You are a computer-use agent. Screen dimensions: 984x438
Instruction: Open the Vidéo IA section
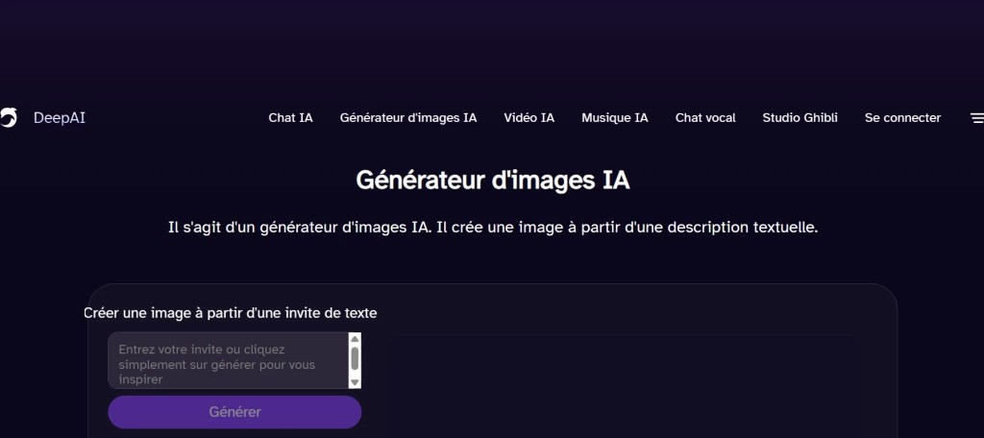pyautogui.click(x=529, y=118)
